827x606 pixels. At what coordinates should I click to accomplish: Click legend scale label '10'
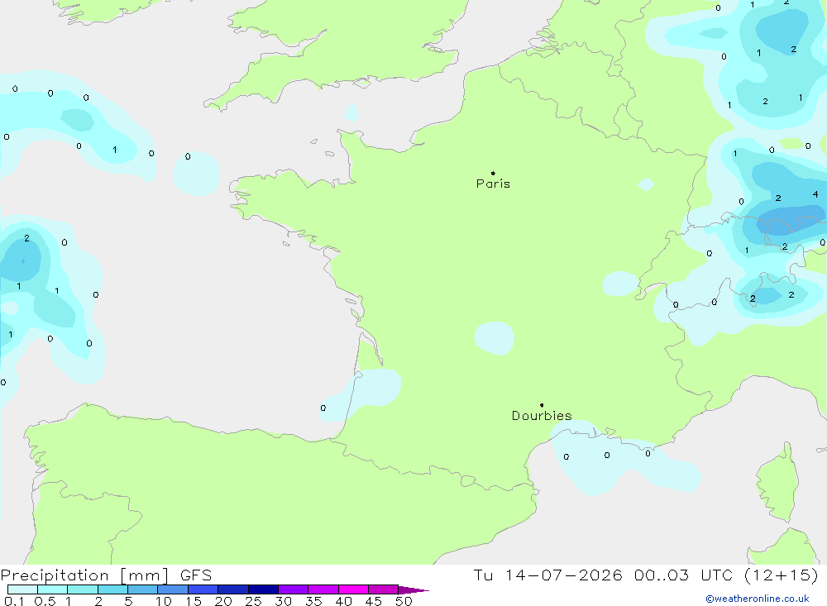(164, 601)
